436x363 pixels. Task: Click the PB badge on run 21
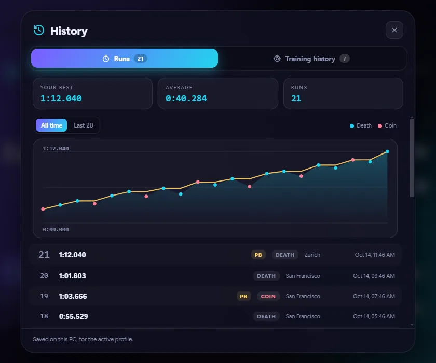click(258, 255)
